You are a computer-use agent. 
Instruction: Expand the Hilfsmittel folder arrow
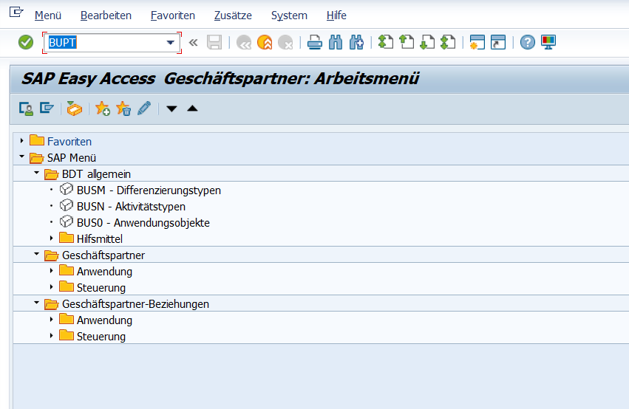51,238
